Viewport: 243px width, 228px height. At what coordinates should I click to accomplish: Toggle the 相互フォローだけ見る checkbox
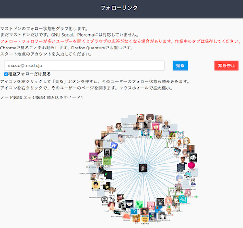6,74
